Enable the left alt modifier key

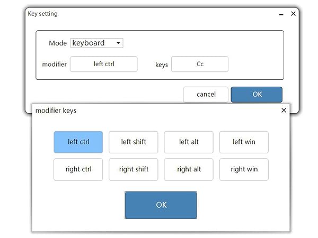(189, 142)
